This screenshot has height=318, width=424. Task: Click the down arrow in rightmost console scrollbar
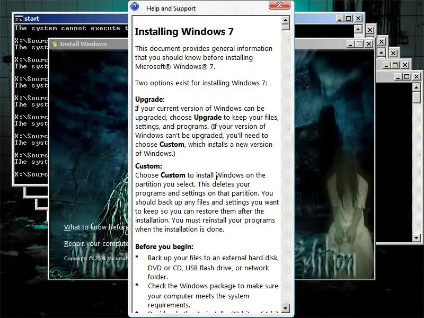[x=416, y=238]
